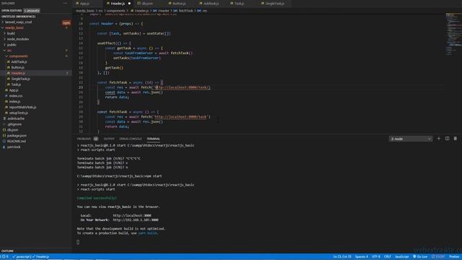
Task: Open the Explorer more actions ellipsis
Action: click(x=65, y=3)
